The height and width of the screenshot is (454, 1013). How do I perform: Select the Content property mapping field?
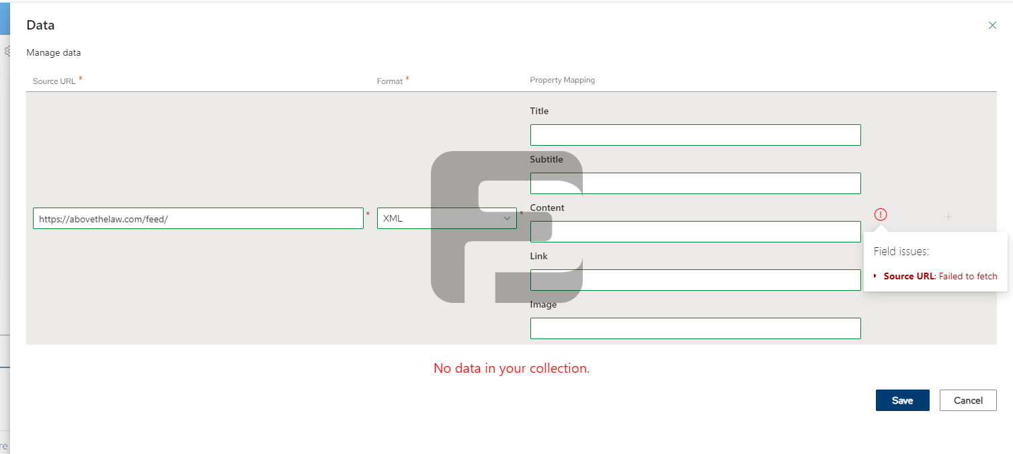(x=695, y=232)
